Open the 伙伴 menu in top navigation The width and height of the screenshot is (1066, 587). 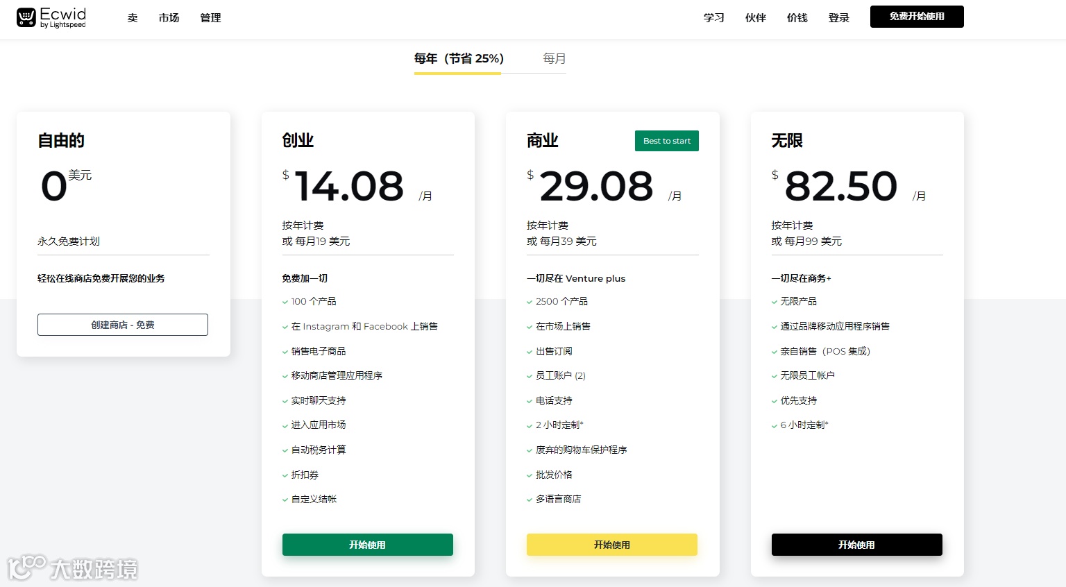pos(755,18)
